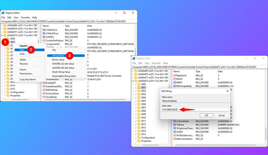Click the FactoryMode string icon
This screenshot has height=155, width=268.
click(44, 94)
